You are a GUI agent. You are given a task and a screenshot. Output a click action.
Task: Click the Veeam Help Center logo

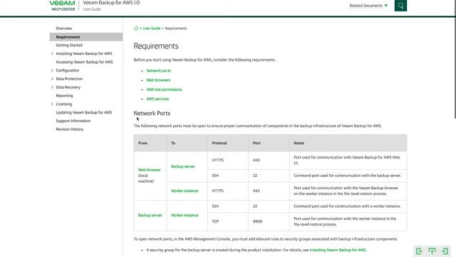tap(62, 6)
